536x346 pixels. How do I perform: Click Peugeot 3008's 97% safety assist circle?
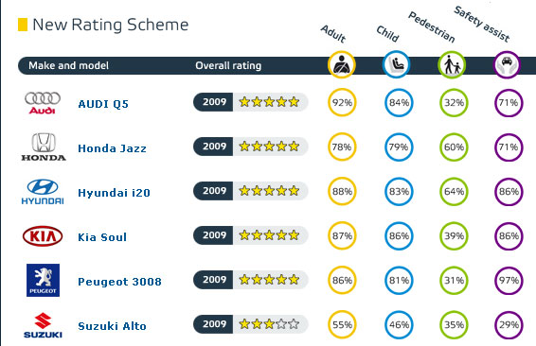coord(509,280)
